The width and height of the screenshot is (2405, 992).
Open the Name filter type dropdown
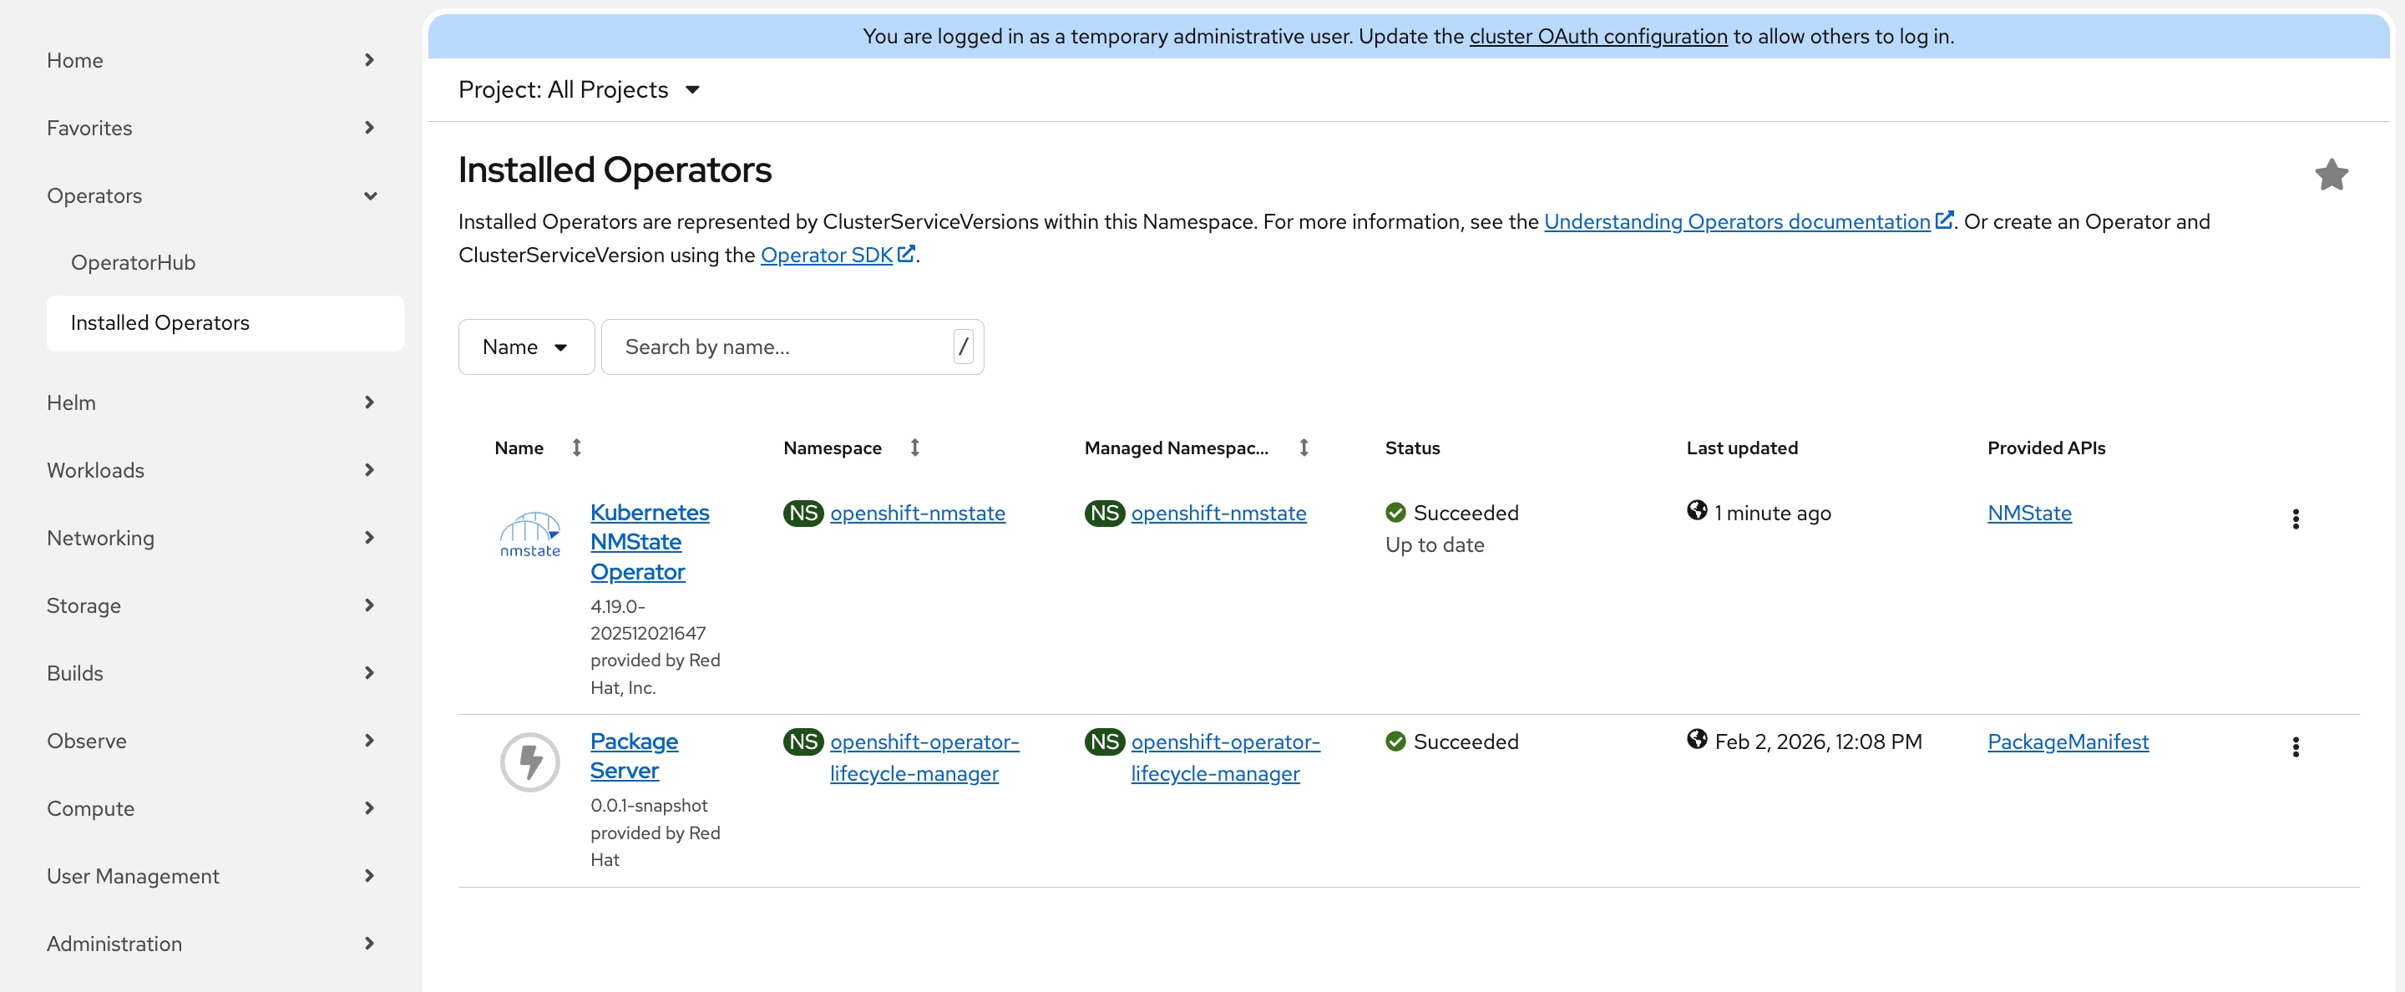tap(525, 347)
